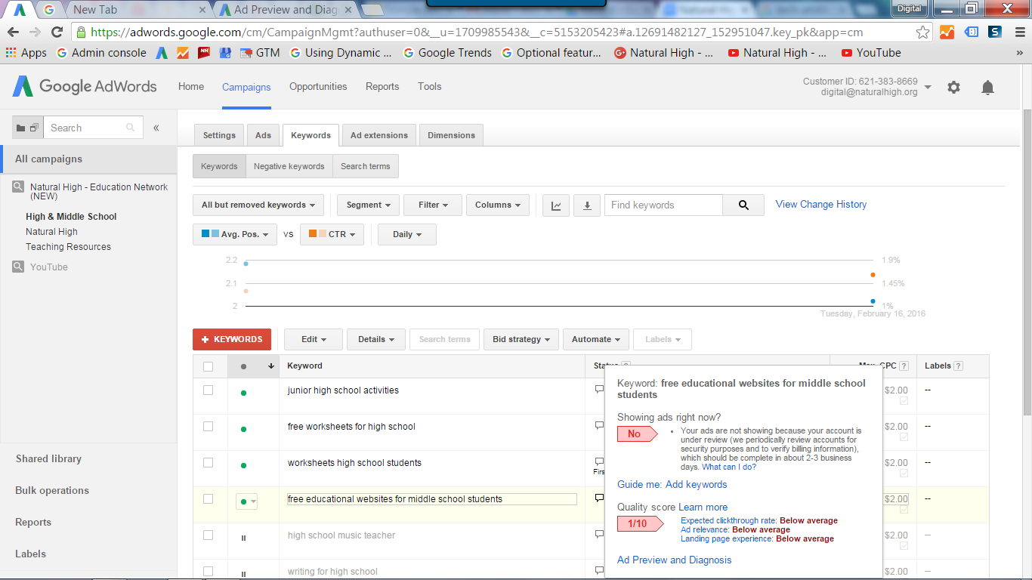Check the worksheets high school students row

(209, 463)
